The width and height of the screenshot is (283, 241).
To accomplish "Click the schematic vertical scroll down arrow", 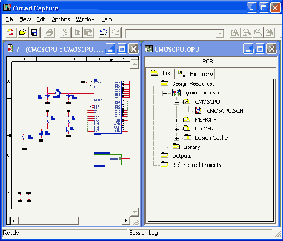I will tap(134, 212).
